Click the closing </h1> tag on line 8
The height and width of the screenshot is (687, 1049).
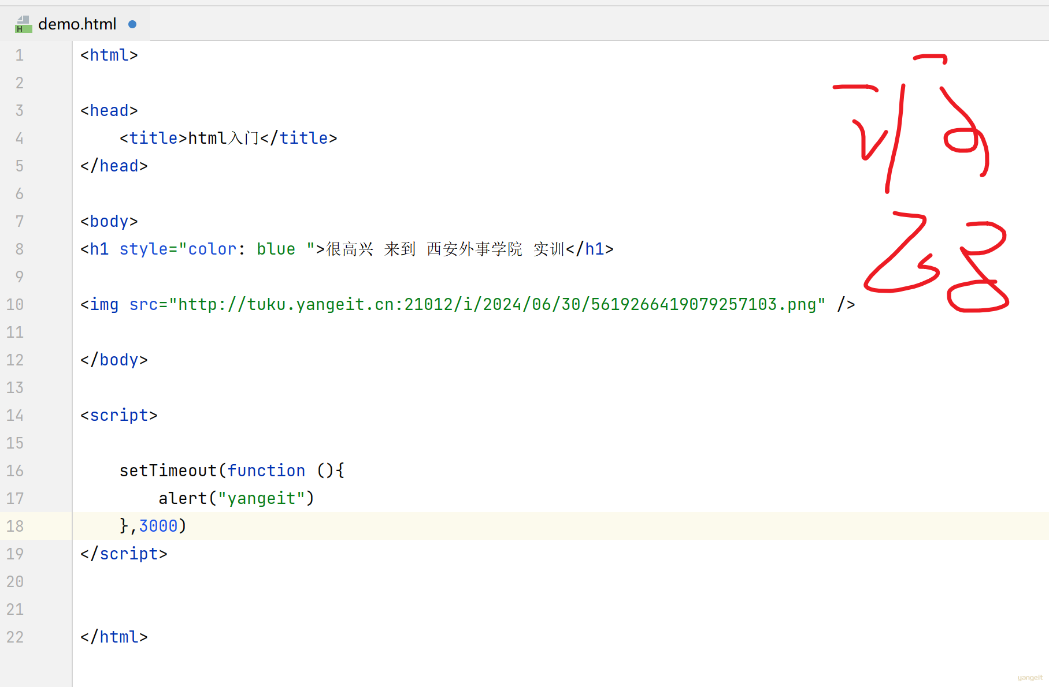point(590,249)
